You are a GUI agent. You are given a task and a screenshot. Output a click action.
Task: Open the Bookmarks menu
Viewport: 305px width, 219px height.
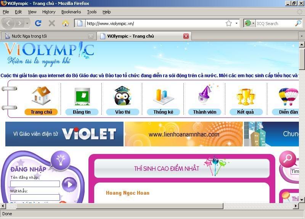(71, 12)
